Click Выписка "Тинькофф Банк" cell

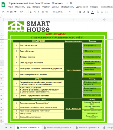92,103
